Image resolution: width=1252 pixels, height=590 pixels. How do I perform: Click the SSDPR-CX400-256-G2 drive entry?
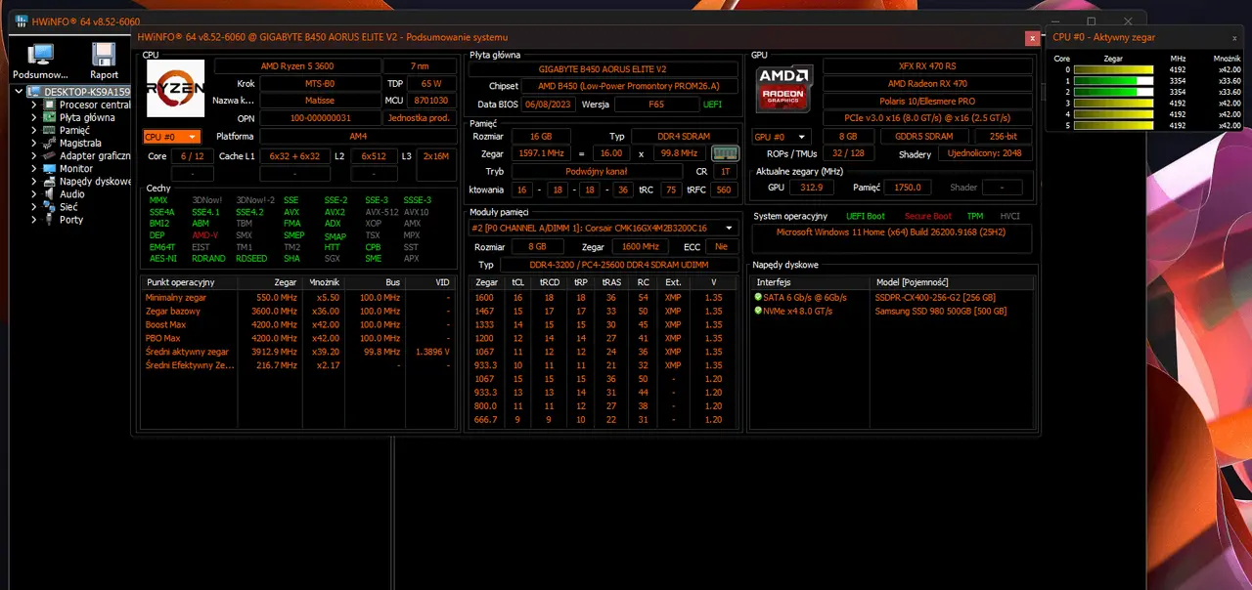[x=935, y=297]
